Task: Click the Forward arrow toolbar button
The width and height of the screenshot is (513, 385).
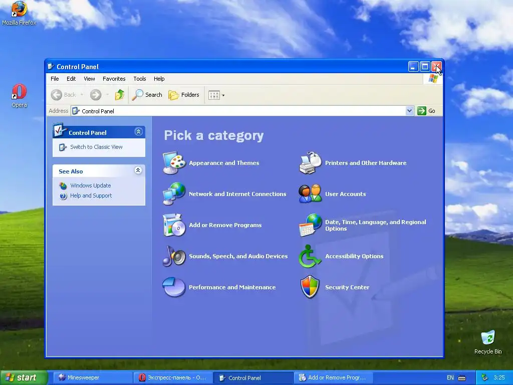Action: coord(96,95)
